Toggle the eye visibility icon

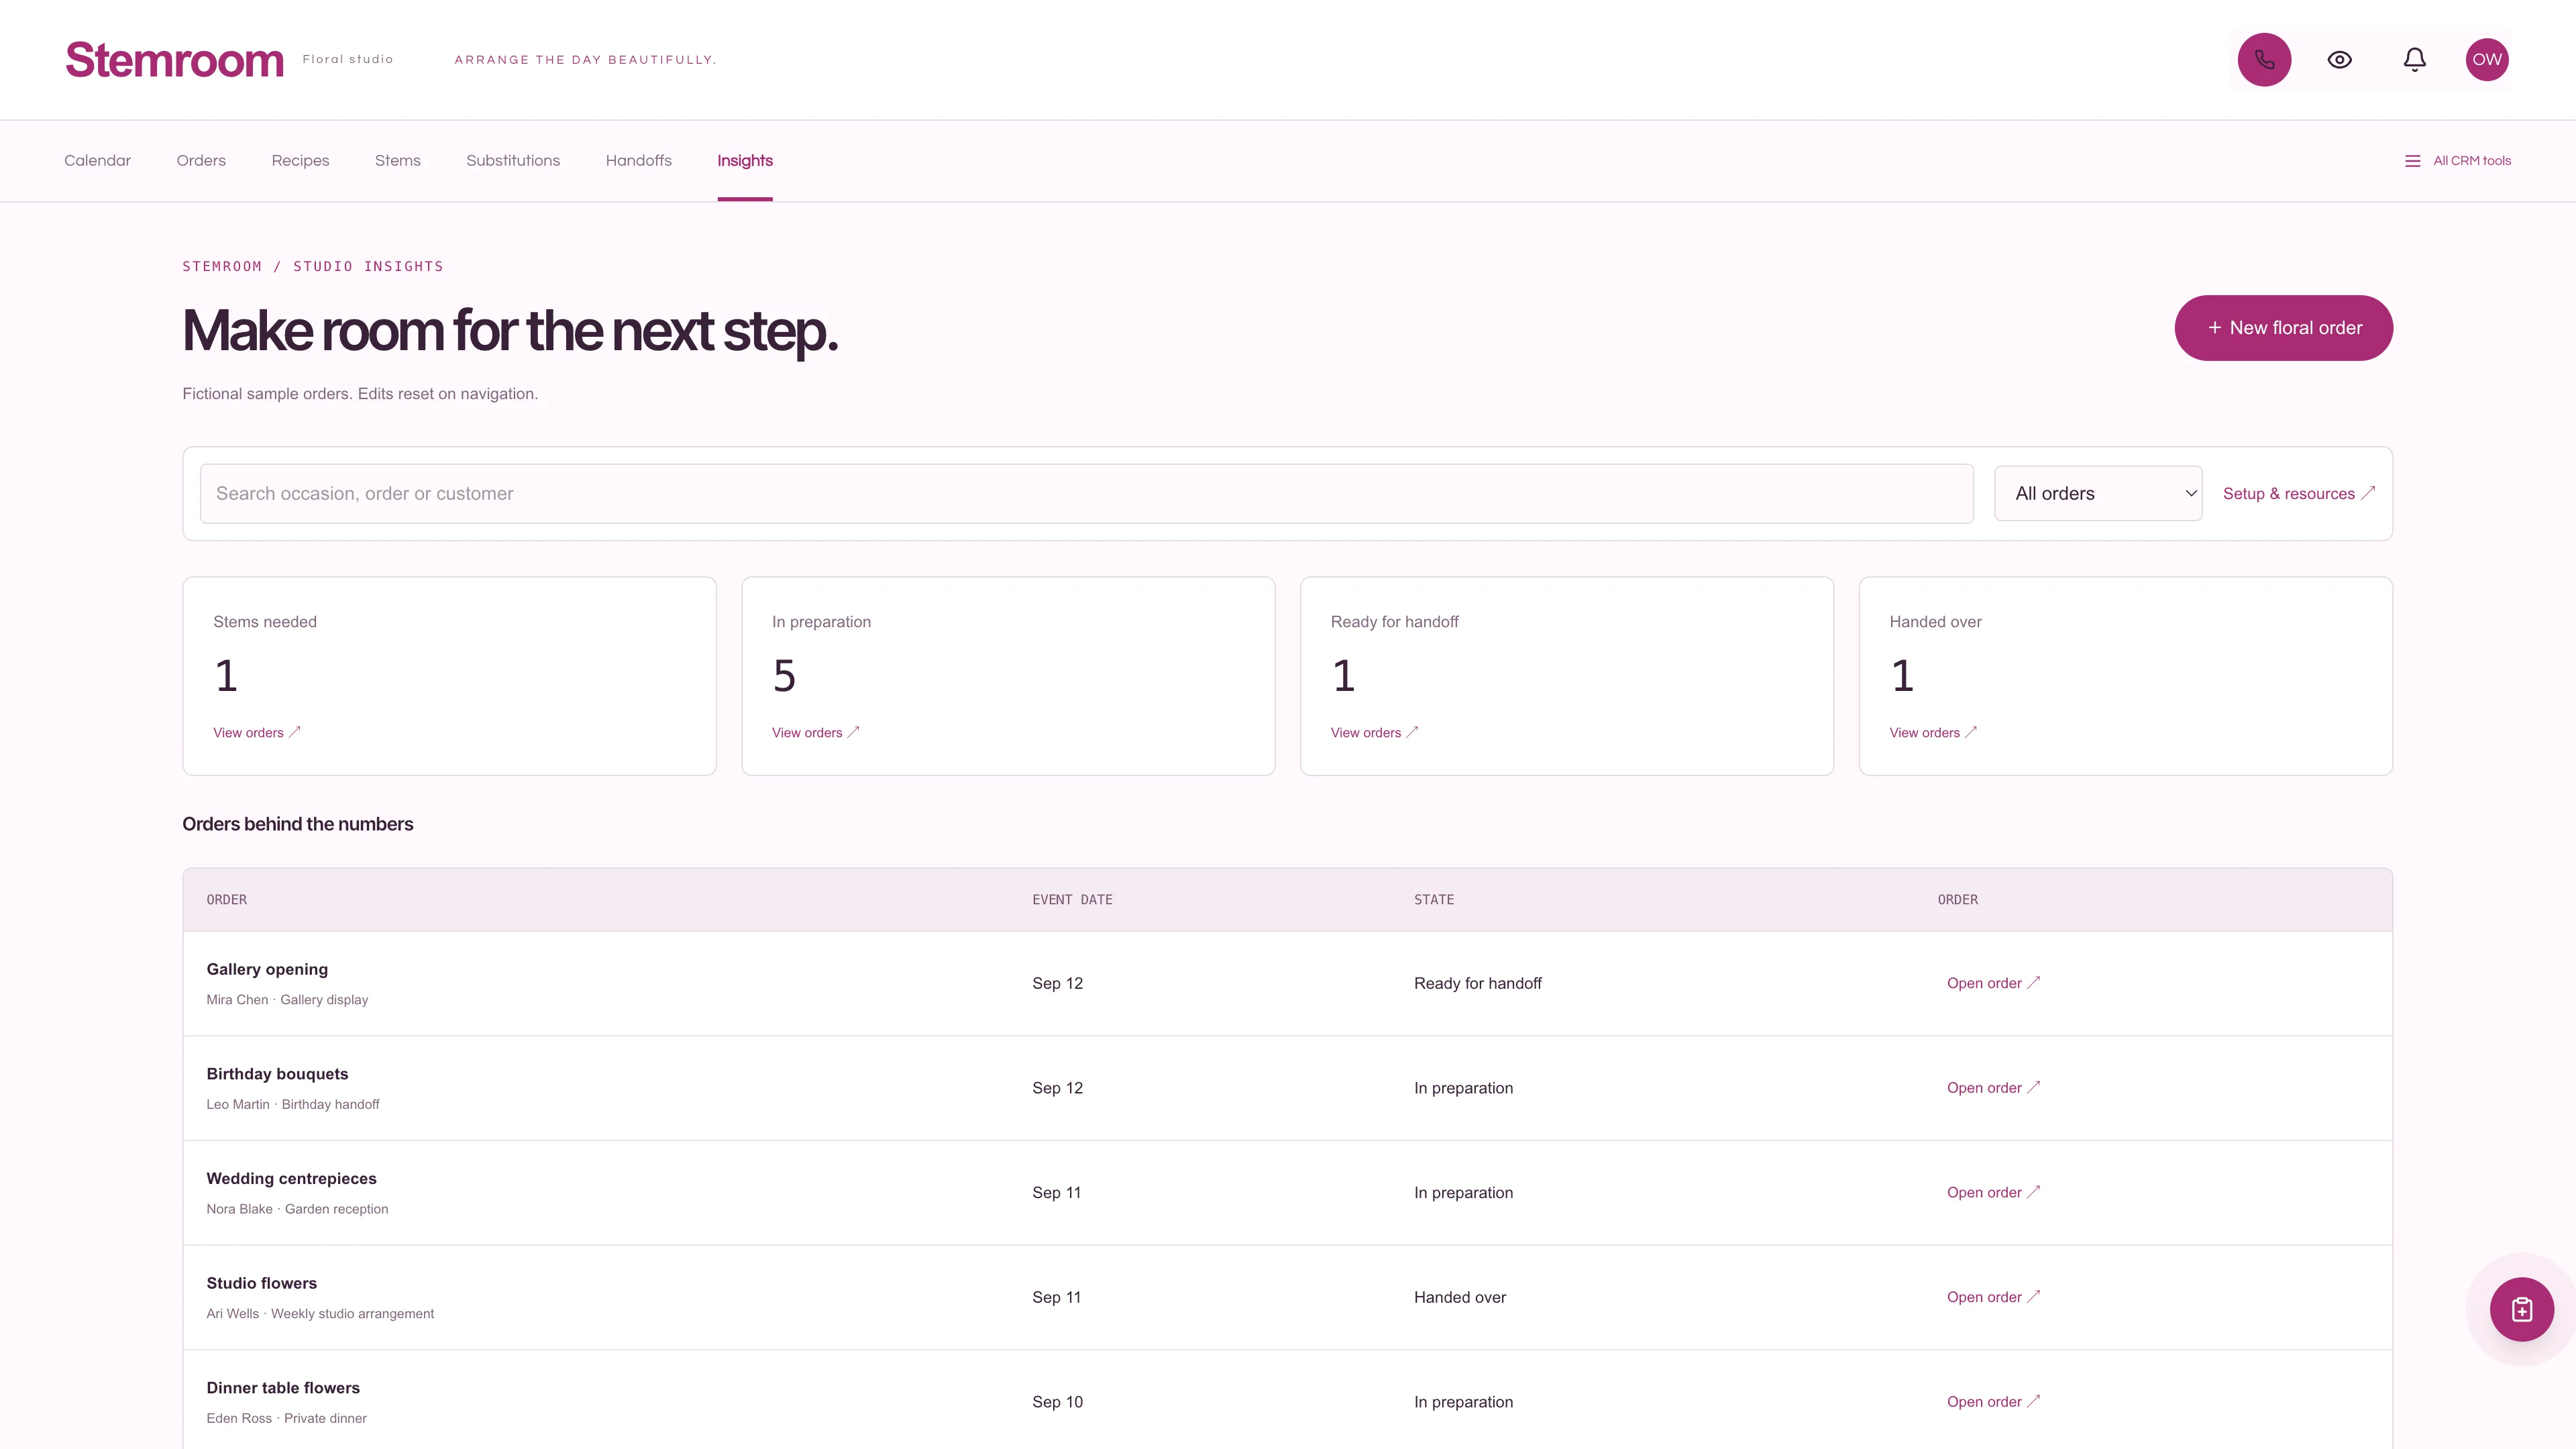pyautogui.click(x=2339, y=60)
